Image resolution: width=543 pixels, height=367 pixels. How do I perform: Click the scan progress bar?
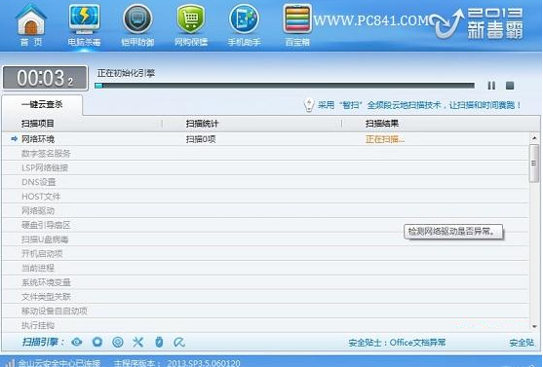tap(285, 86)
